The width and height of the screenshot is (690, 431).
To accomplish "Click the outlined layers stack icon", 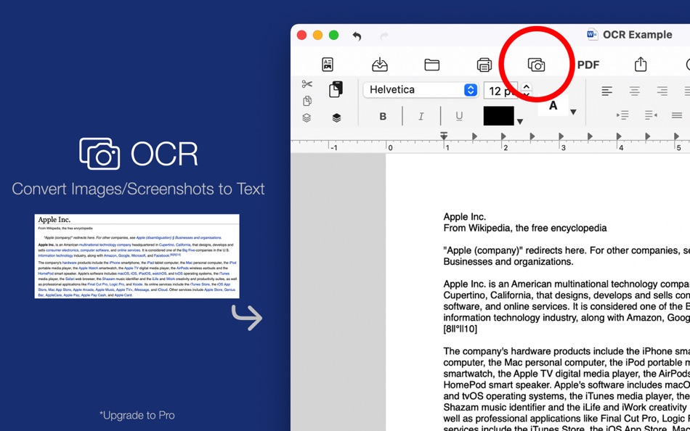I will point(307,118).
